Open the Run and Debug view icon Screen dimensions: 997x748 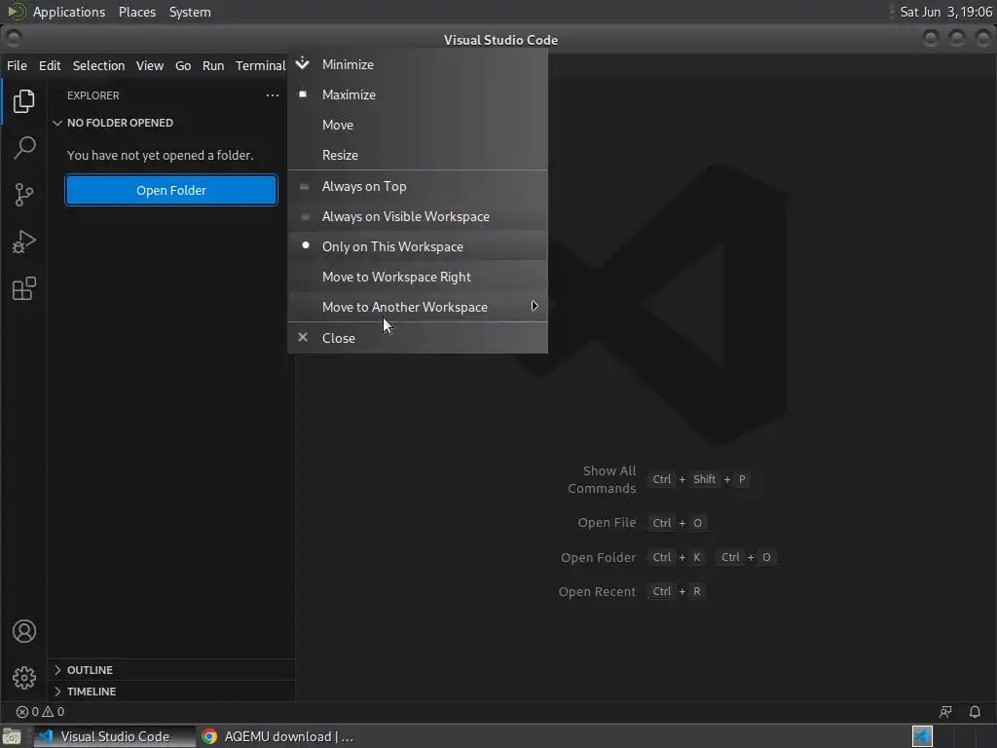pos(23,242)
